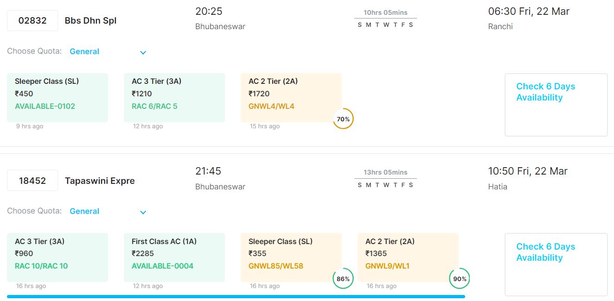Open train number 18452 details
The height and width of the screenshot is (301, 614).
[32, 181]
